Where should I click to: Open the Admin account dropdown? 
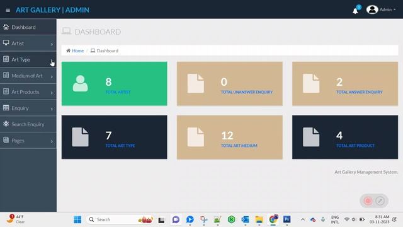tap(388, 9)
